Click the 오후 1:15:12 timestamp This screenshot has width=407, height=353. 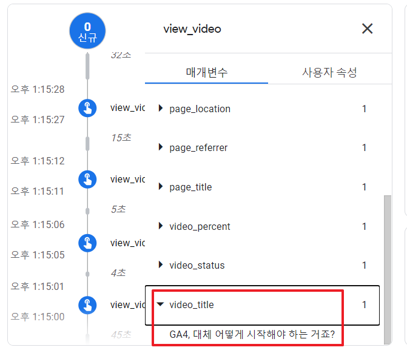(38, 161)
